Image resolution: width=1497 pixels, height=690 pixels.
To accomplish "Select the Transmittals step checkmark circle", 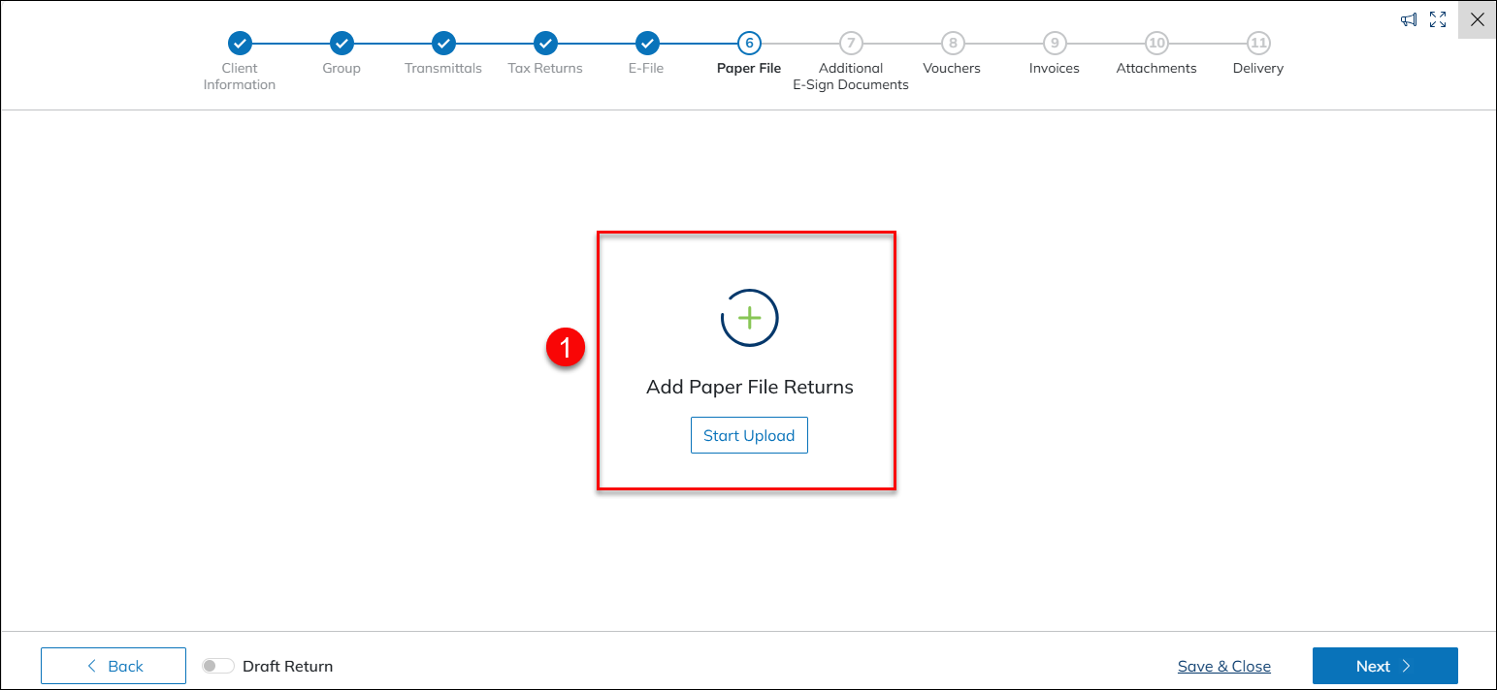I will pyautogui.click(x=443, y=44).
